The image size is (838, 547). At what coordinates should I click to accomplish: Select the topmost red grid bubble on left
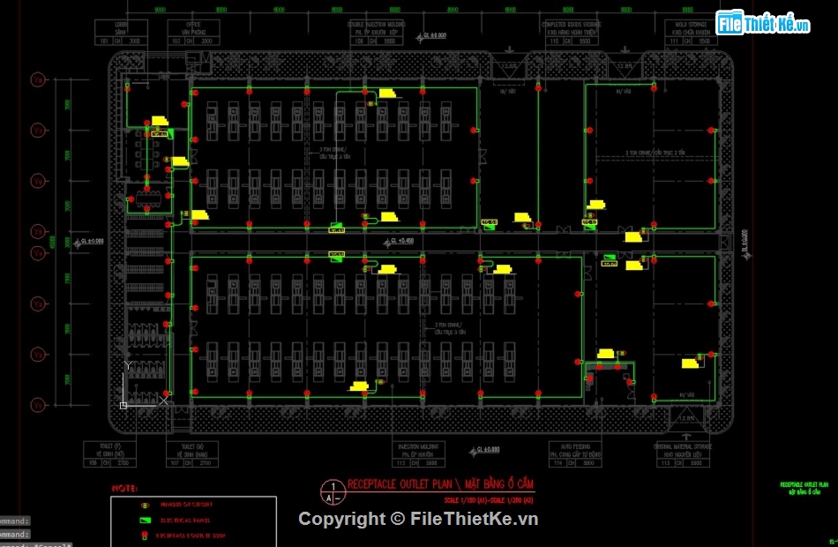coord(38,80)
